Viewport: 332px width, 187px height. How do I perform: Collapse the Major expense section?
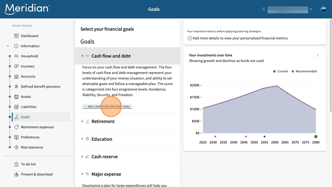82,174
